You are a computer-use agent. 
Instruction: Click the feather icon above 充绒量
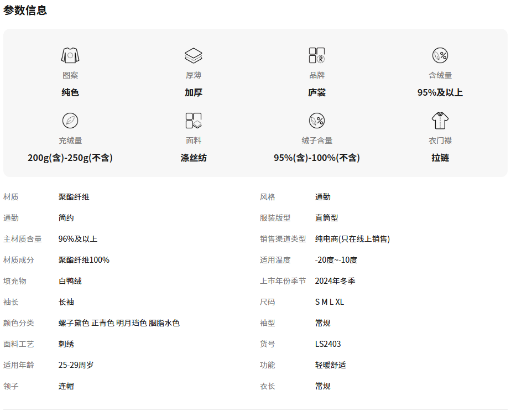(70, 121)
